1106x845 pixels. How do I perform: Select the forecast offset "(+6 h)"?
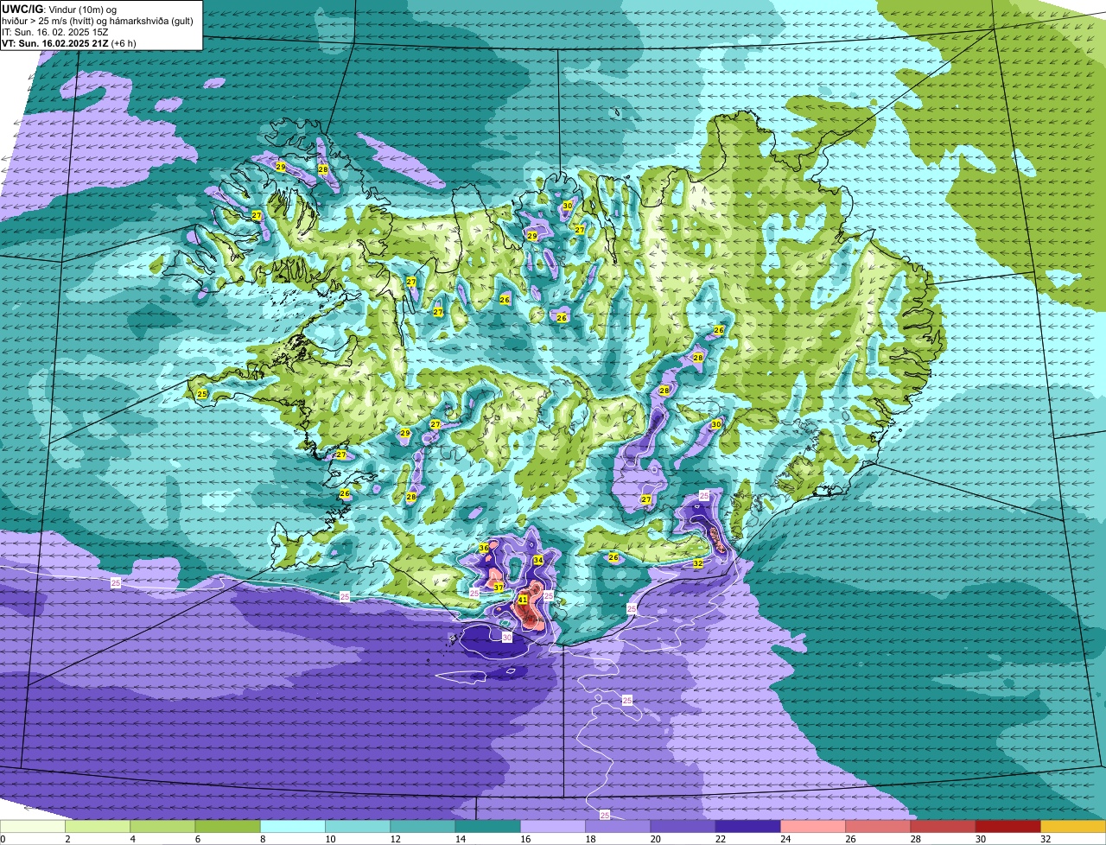tap(124, 42)
